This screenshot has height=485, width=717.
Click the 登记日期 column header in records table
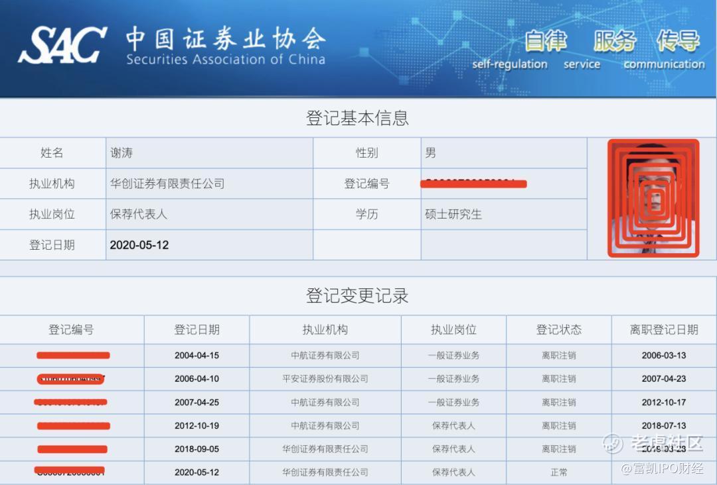[x=197, y=329]
